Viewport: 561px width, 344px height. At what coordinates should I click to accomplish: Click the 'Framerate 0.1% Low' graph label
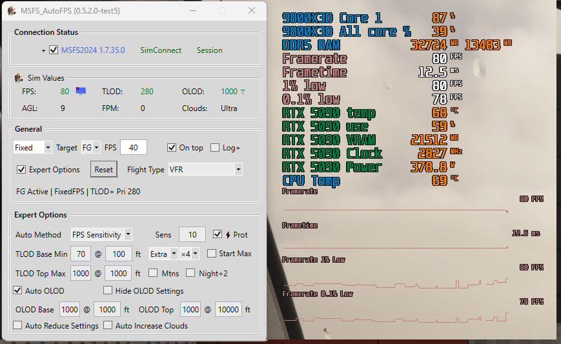coord(318,294)
